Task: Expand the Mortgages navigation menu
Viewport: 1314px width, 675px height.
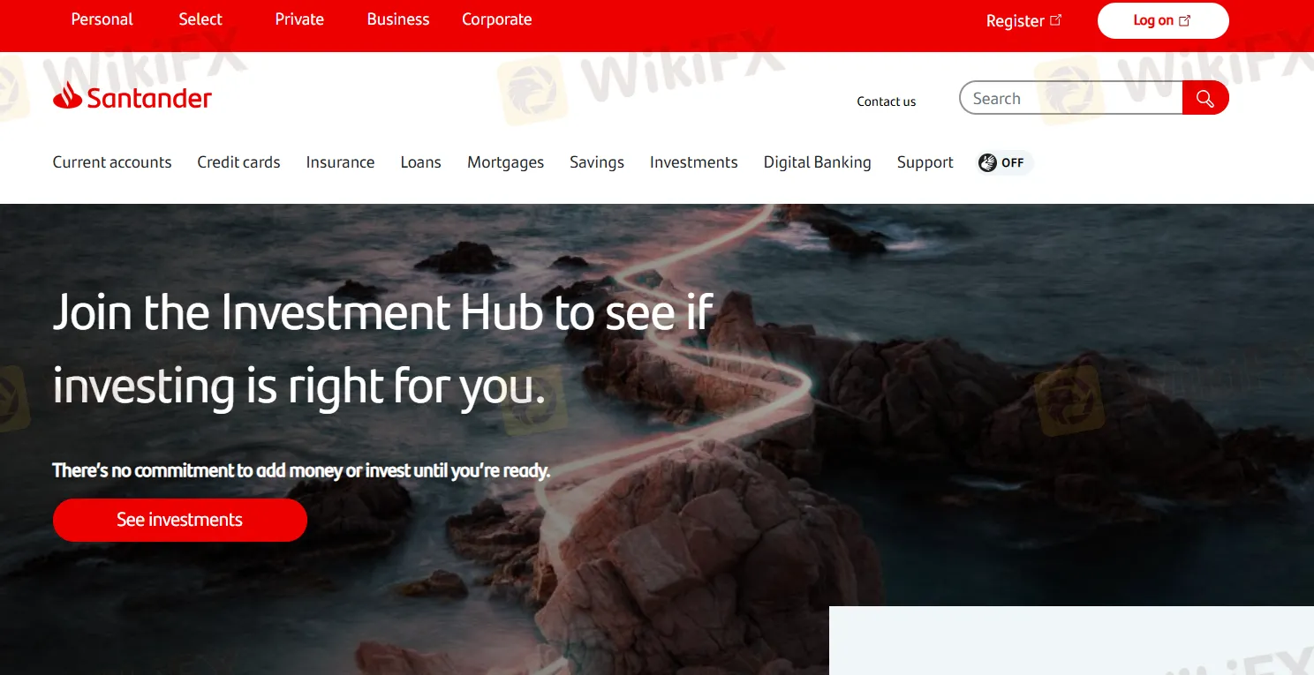Action: click(506, 162)
